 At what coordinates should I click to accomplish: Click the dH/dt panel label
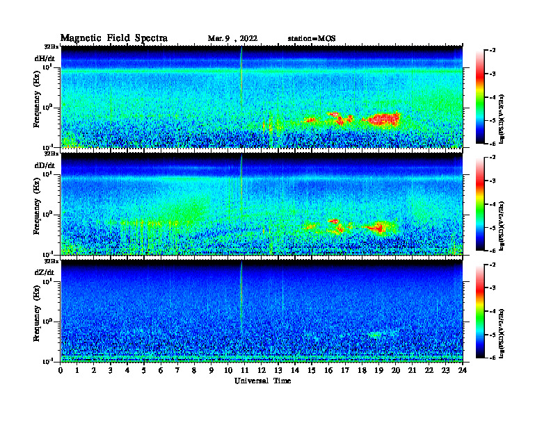45,58
